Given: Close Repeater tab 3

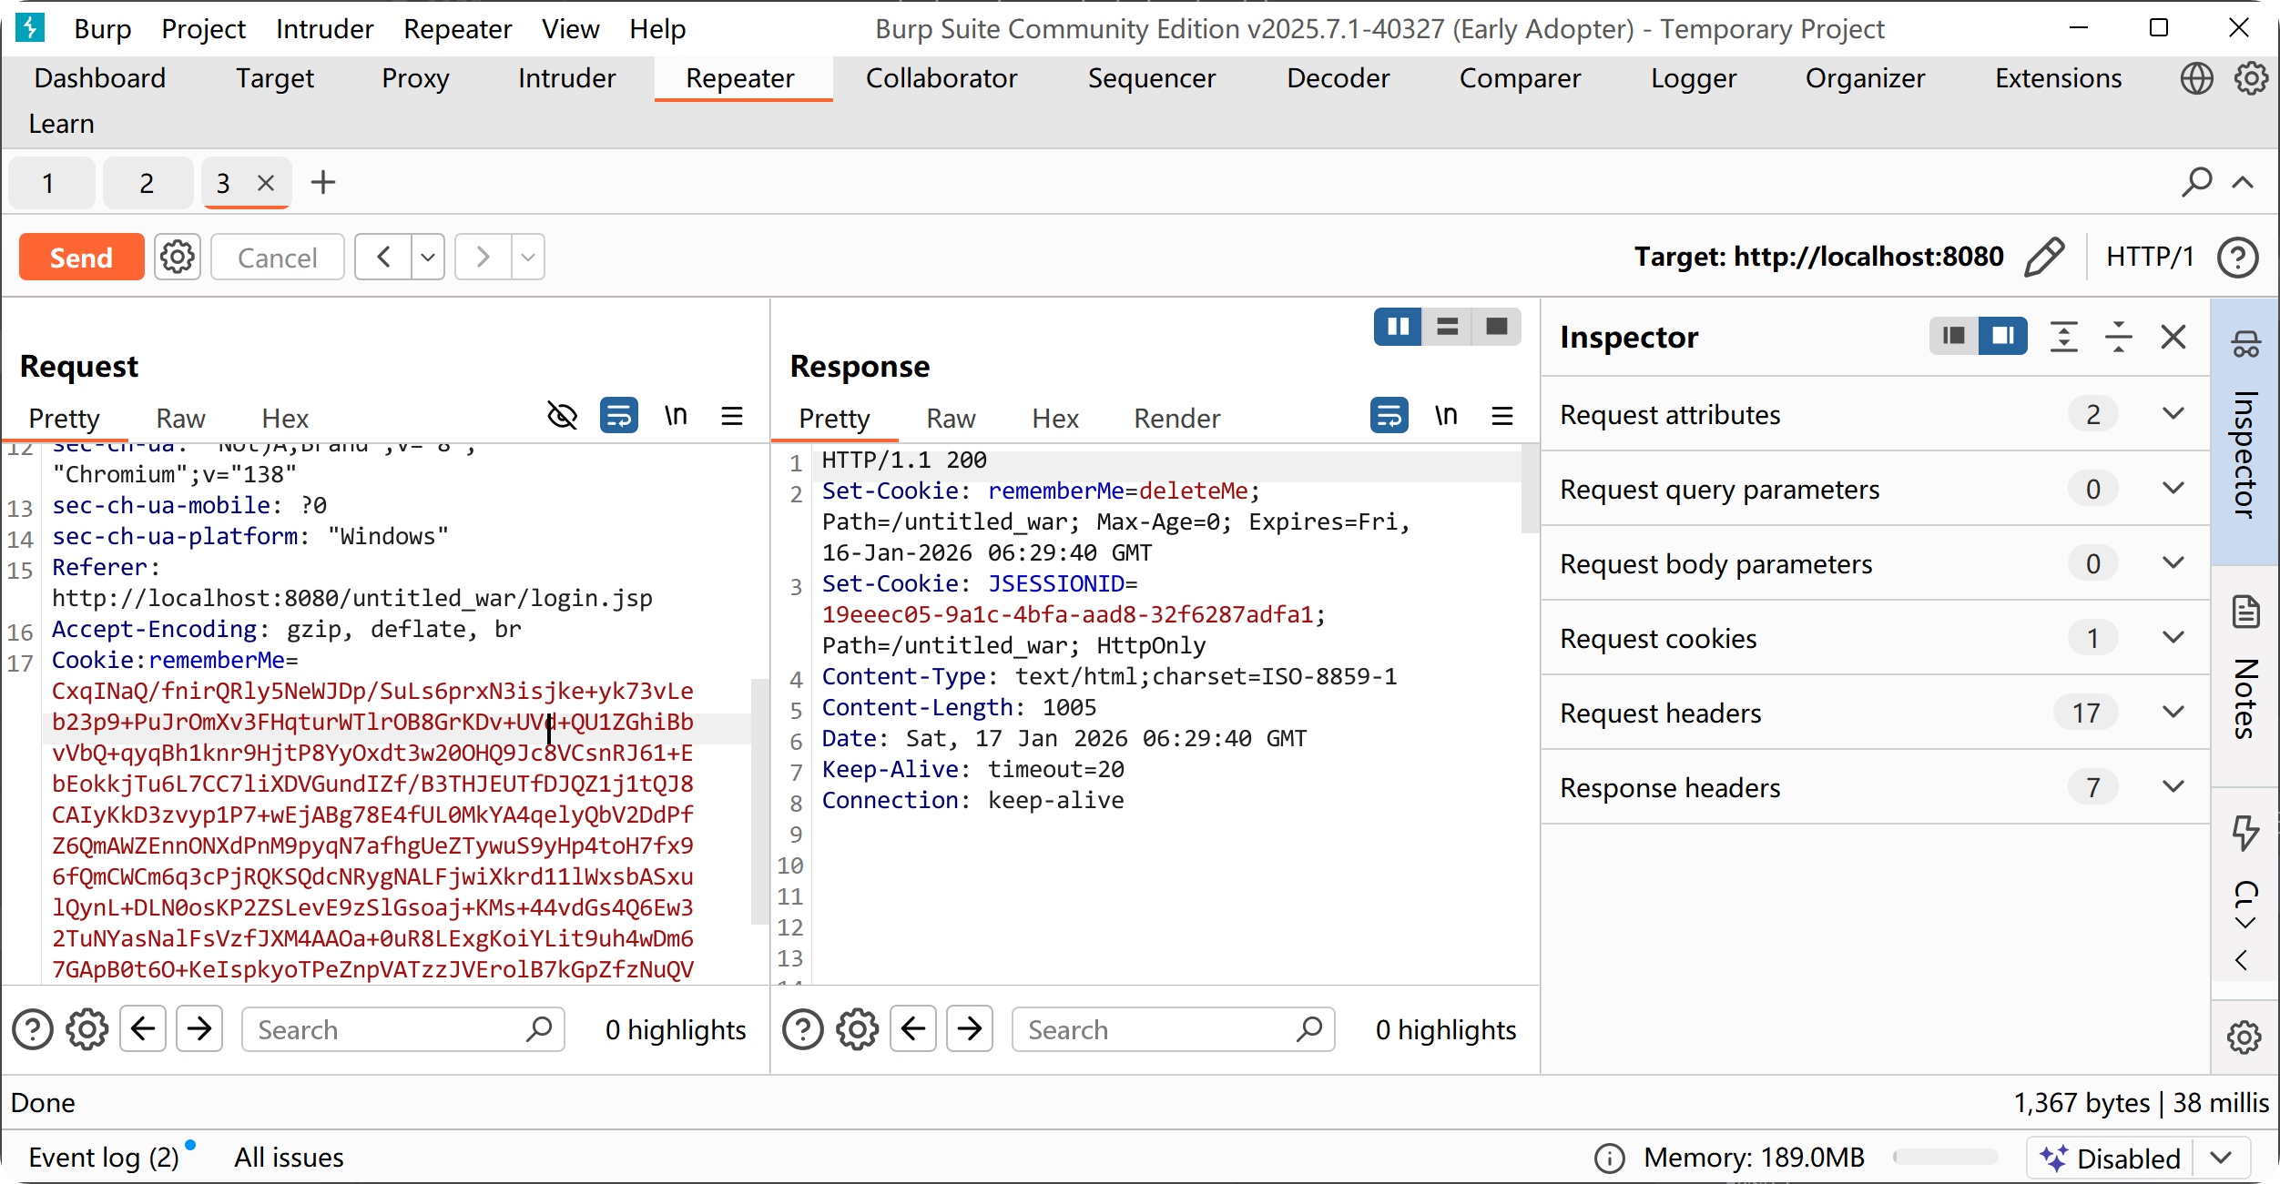Looking at the screenshot, I should [266, 183].
